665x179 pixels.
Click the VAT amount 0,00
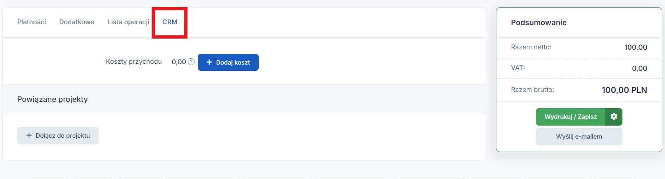639,68
